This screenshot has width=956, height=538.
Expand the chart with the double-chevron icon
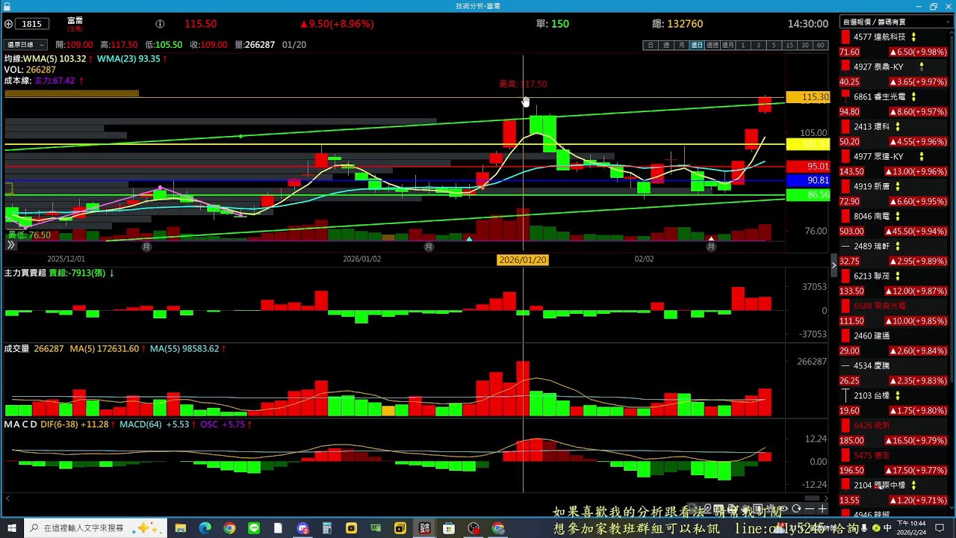coord(10,244)
